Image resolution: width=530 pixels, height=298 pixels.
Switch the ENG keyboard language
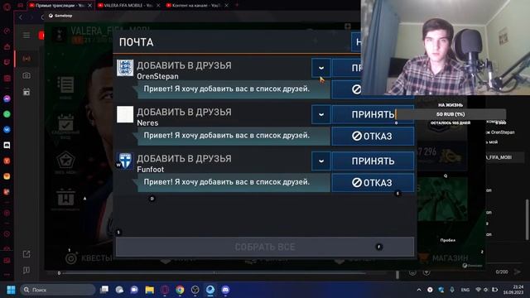pyautogui.click(x=465, y=290)
